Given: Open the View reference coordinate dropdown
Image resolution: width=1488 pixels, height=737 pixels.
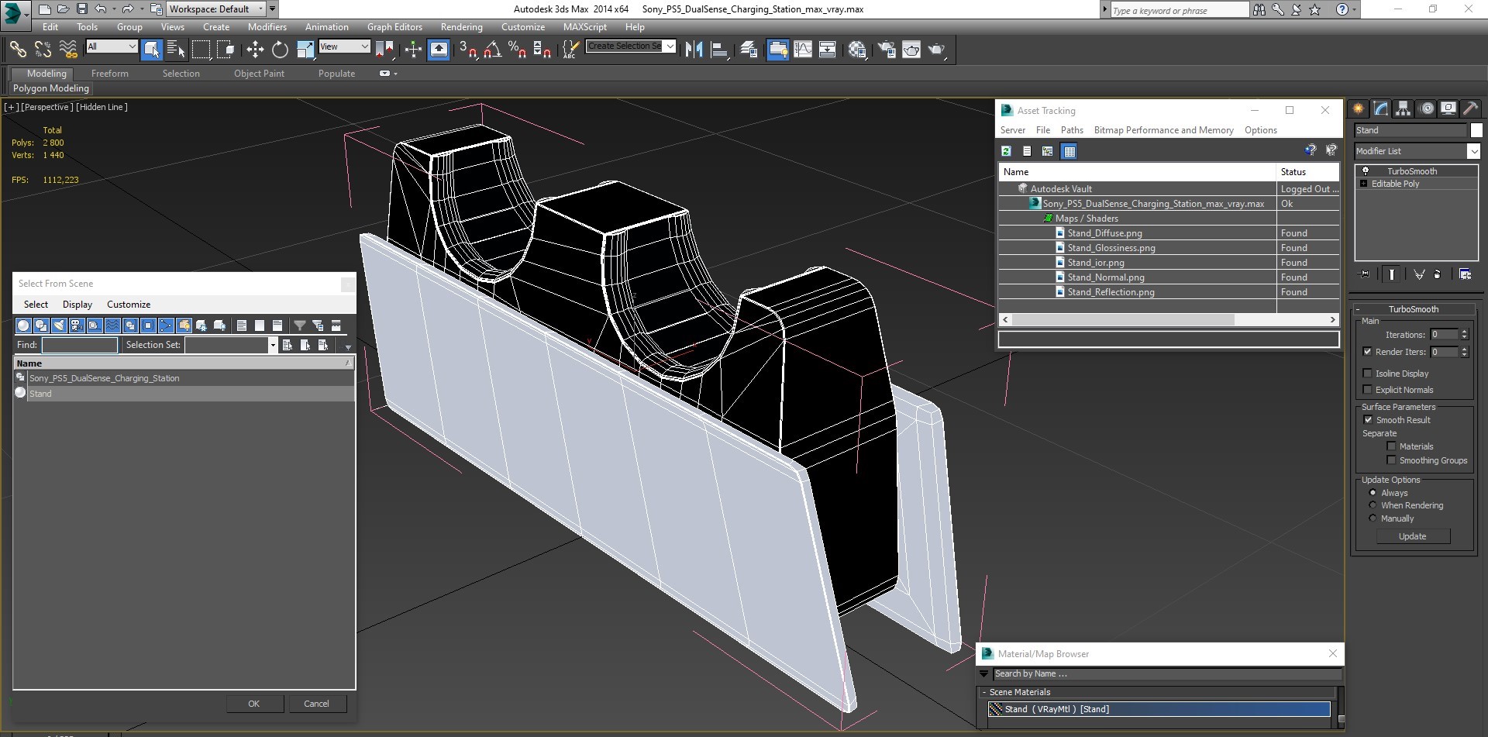Looking at the screenshot, I should [344, 46].
